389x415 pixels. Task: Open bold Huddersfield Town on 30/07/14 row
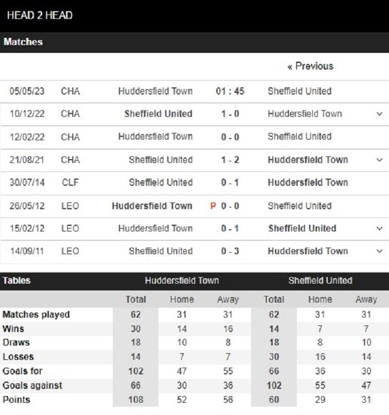(307, 182)
